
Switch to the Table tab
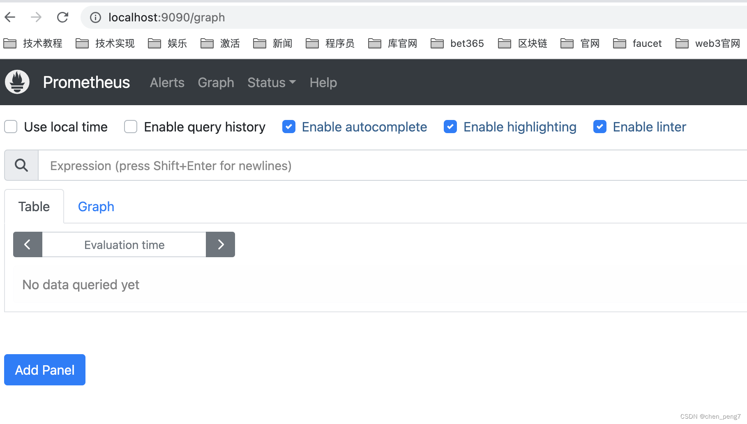click(34, 206)
